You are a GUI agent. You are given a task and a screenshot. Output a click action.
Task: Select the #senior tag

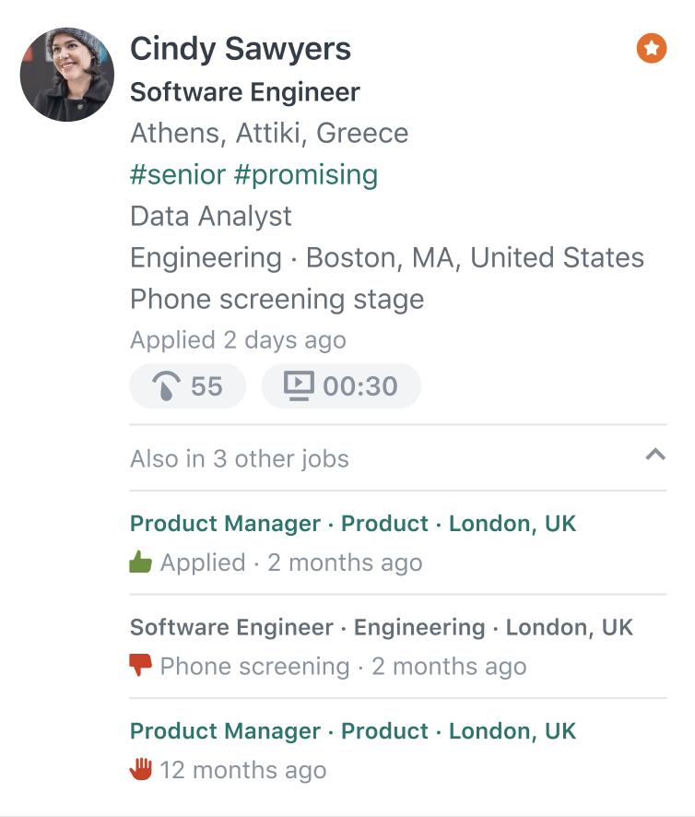[x=178, y=174]
